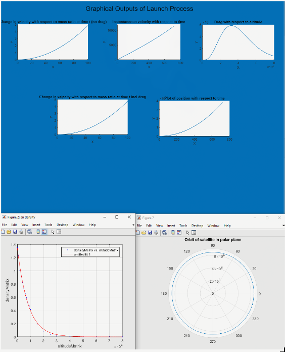This screenshot has width=285, height=352.
Task: Maximize the Figure 2 air density window
Action: coord(117,217)
